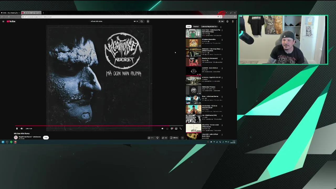Viewport: 336px width, 189px height.
Task: Open options for the Shaboozey video
Action: pos(222,49)
